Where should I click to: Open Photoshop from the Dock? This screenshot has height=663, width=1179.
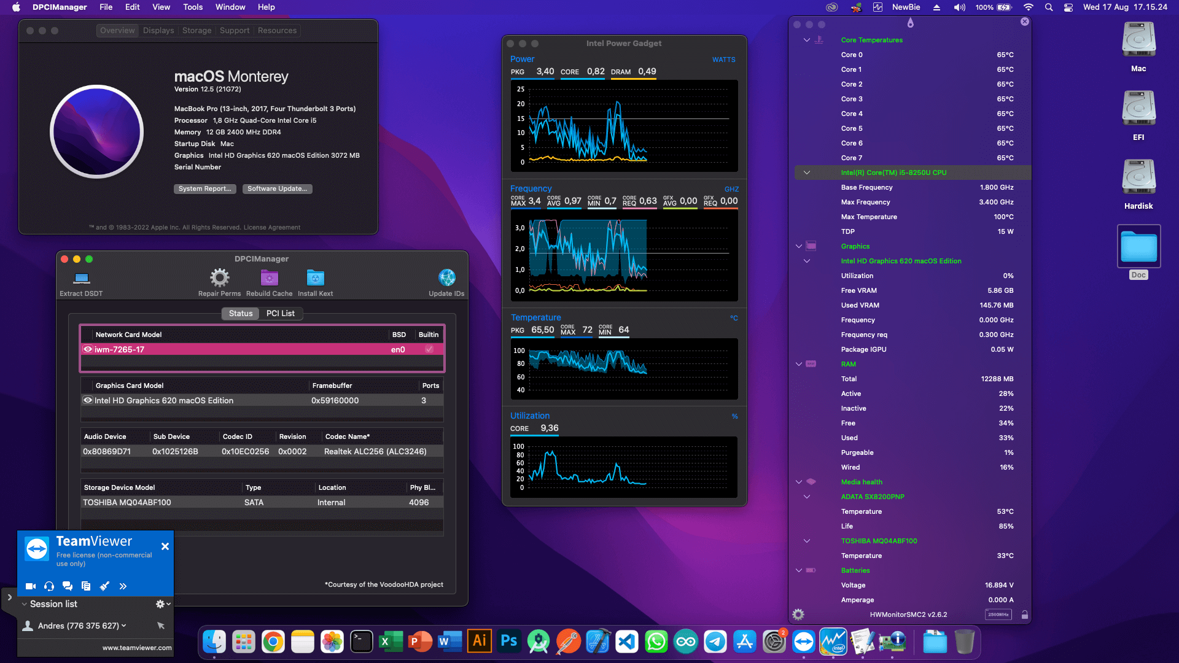(509, 642)
